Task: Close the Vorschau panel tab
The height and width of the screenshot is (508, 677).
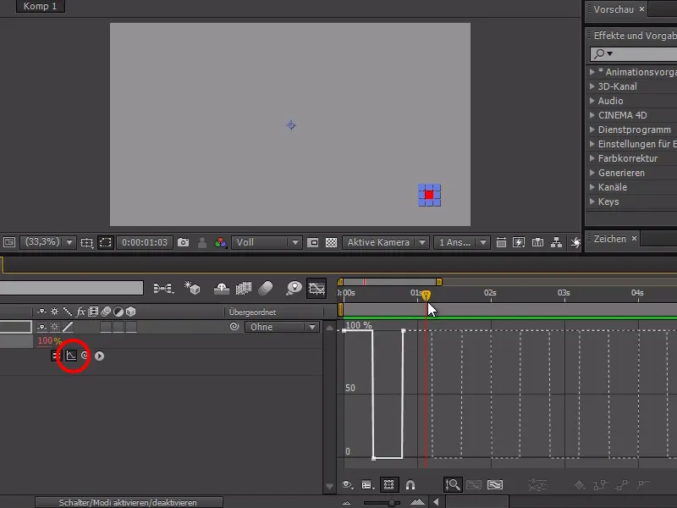Action: 641,8
